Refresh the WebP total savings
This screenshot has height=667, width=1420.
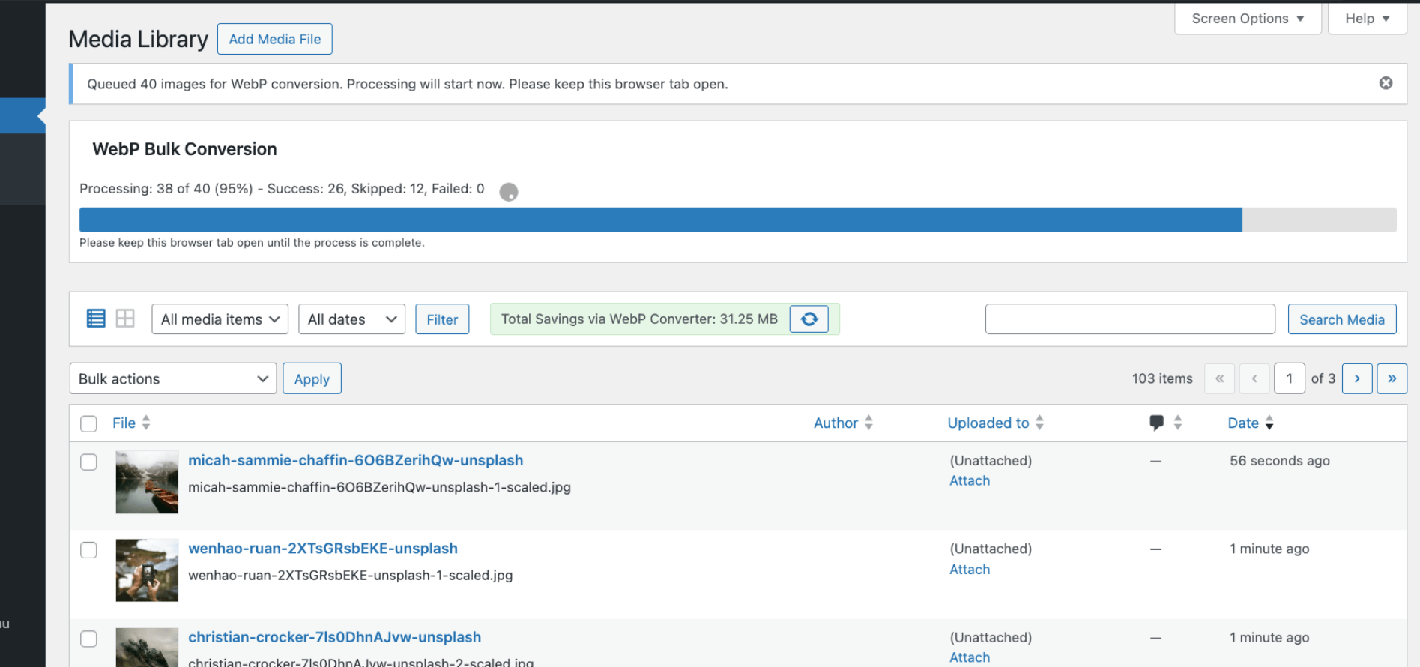[x=809, y=319]
